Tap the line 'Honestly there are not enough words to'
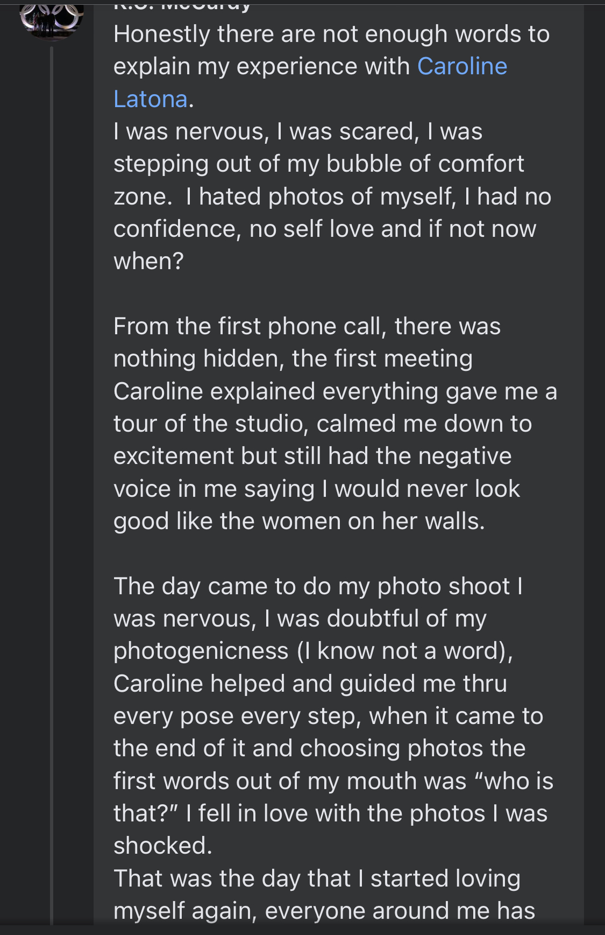The height and width of the screenshot is (935, 605). point(331,34)
